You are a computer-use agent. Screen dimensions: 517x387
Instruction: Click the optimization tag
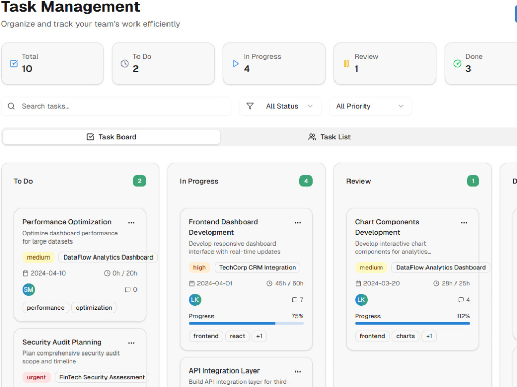(94, 308)
